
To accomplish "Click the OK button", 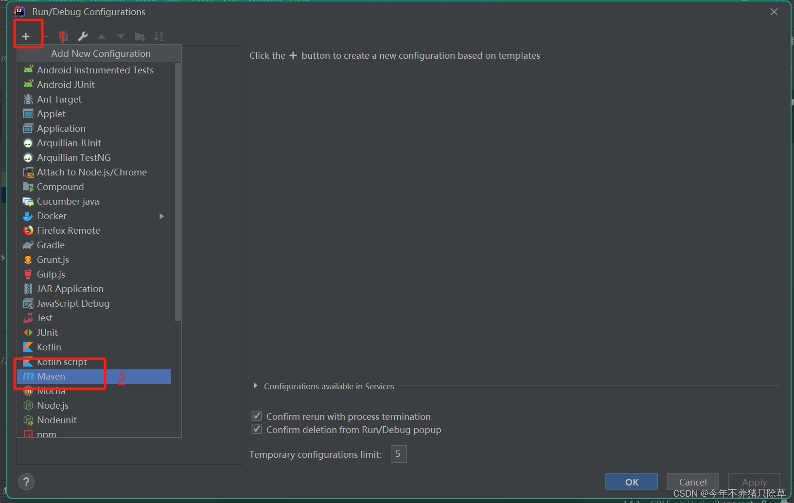I will tap(632, 482).
